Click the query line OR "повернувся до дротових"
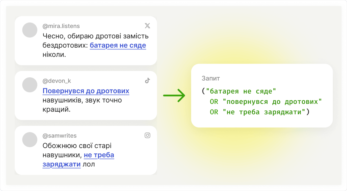 point(266,102)
